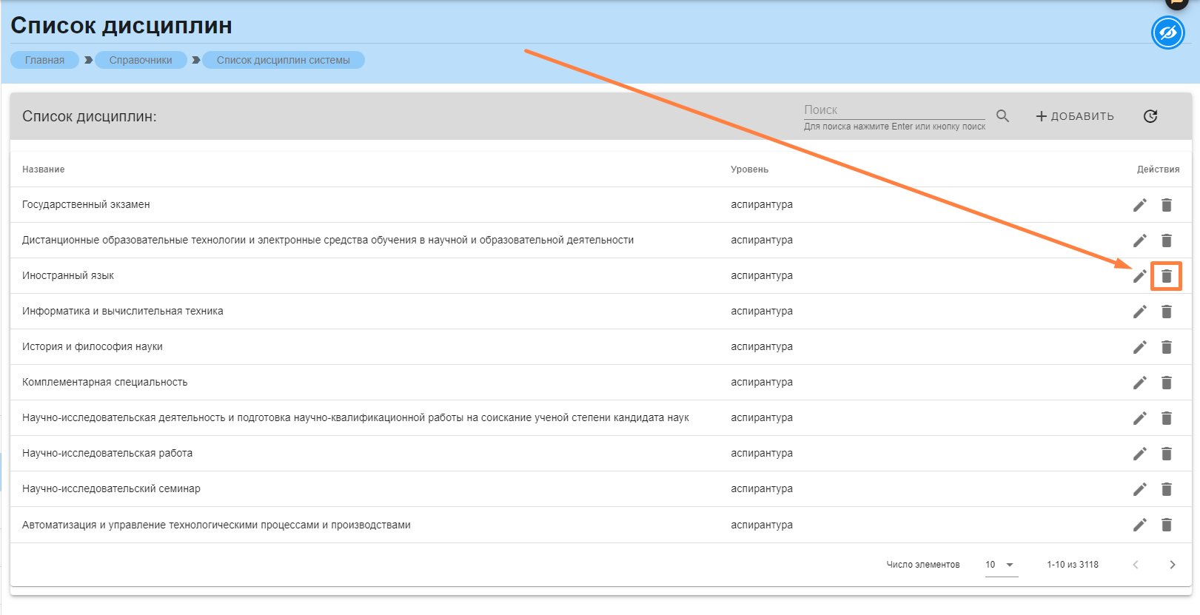This screenshot has width=1200, height=615.
Task: Focus the Поиск search field
Action: point(894,110)
